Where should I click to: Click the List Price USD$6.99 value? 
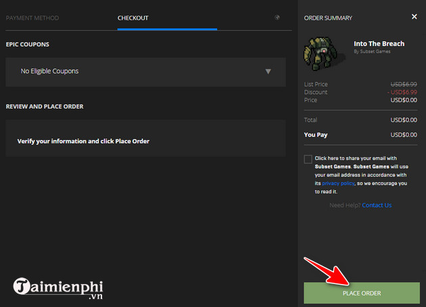click(x=404, y=85)
